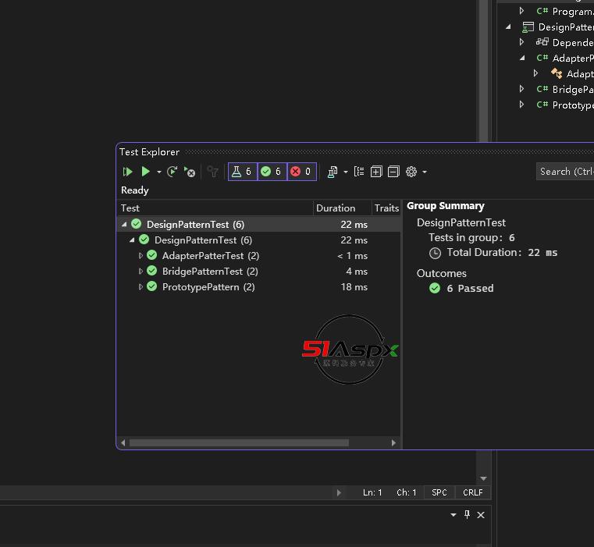
Task: Click Collapse All tests icon
Action: [x=393, y=172]
